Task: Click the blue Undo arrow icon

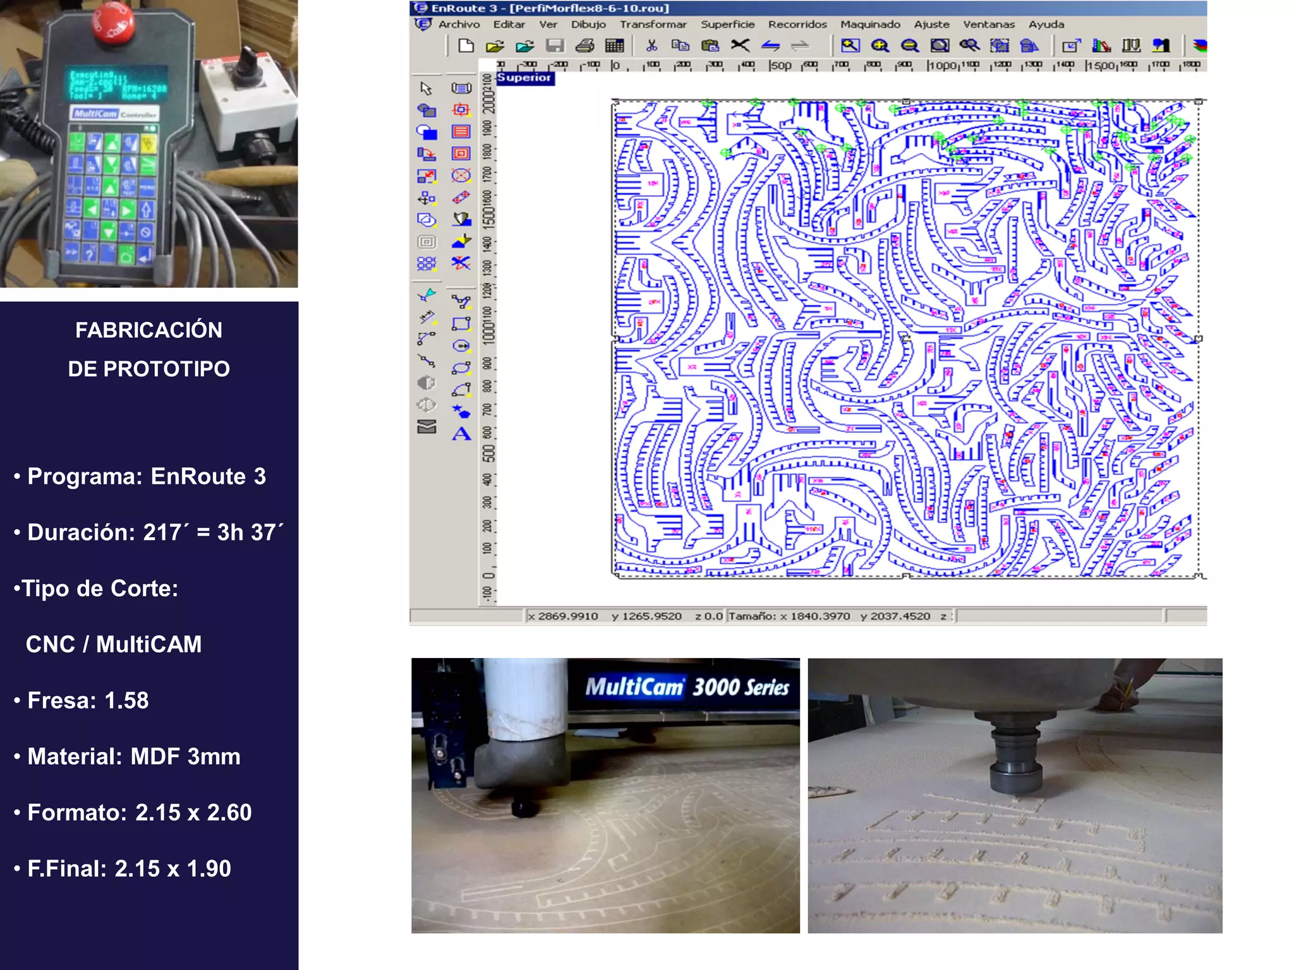Action: 770,45
